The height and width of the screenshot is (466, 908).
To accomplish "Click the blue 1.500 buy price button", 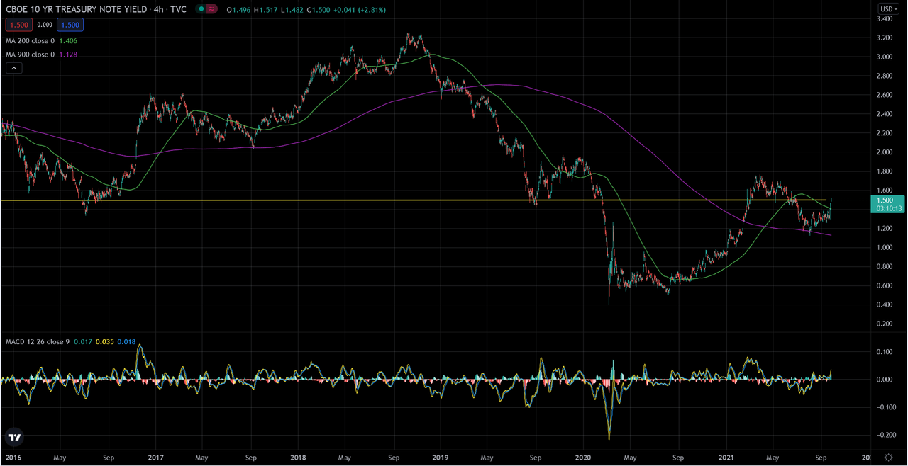I will [70, 25].
